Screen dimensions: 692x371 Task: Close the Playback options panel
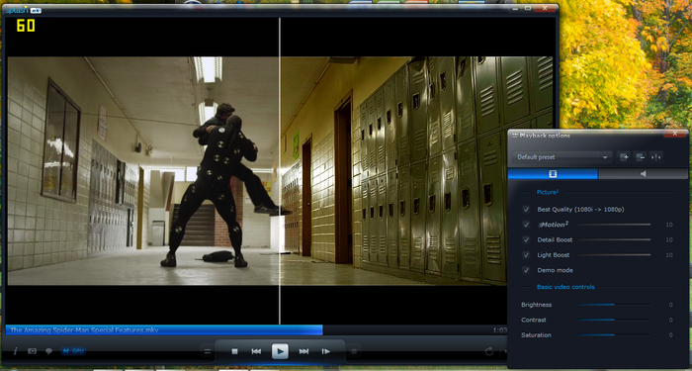coord(675,133)
